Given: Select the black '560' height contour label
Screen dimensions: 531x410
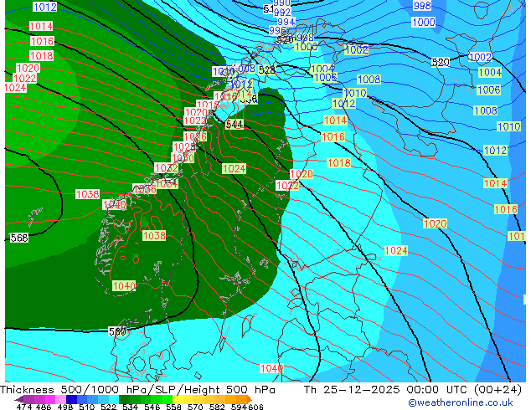Looking at the screenshot, I should [x=117, y=331].
